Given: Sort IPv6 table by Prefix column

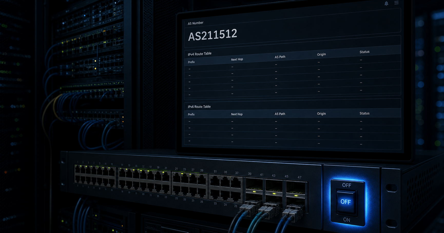Looking at the screenshot, I should pyautogui.click(x=191, y=114).
